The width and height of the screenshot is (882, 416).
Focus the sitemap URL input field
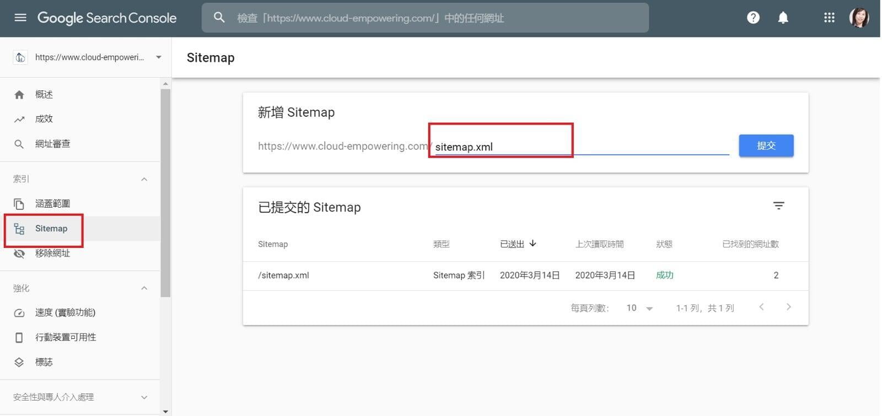(x=582, y=147)
